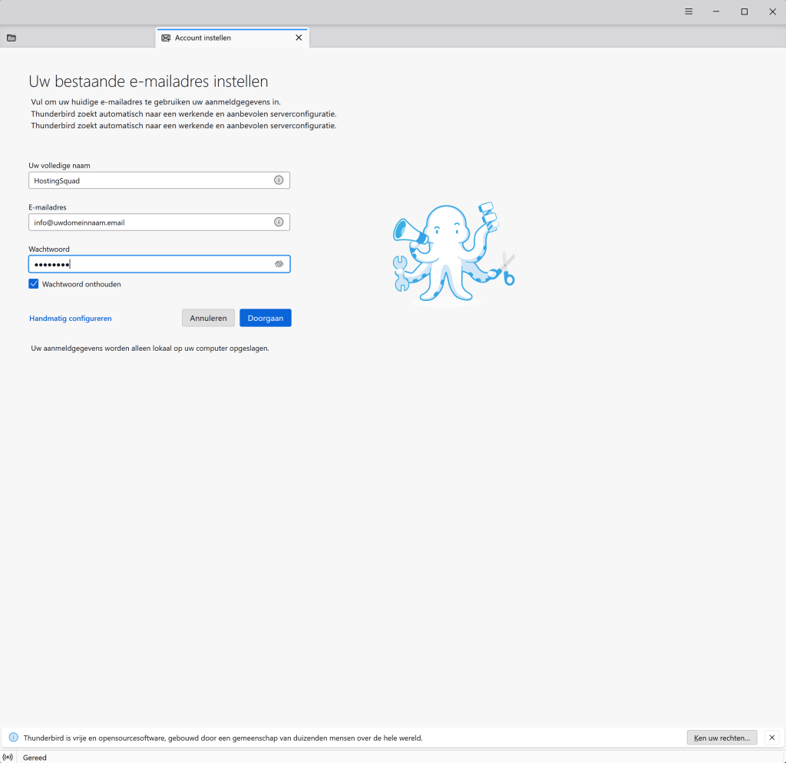Open the mail folder tab icon
This screenshot has height=763, width=786.
coord(12,38)
